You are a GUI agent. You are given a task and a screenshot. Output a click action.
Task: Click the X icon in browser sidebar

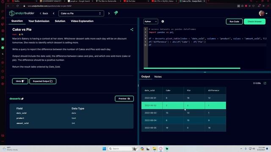(3, 54)
